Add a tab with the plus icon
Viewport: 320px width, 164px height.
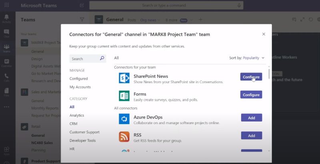[x=201, y=20]
